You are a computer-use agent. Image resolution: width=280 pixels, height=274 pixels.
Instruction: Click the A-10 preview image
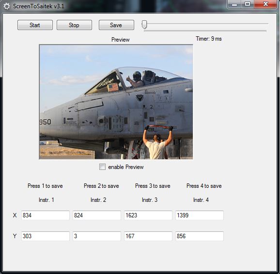click(116, 102)
